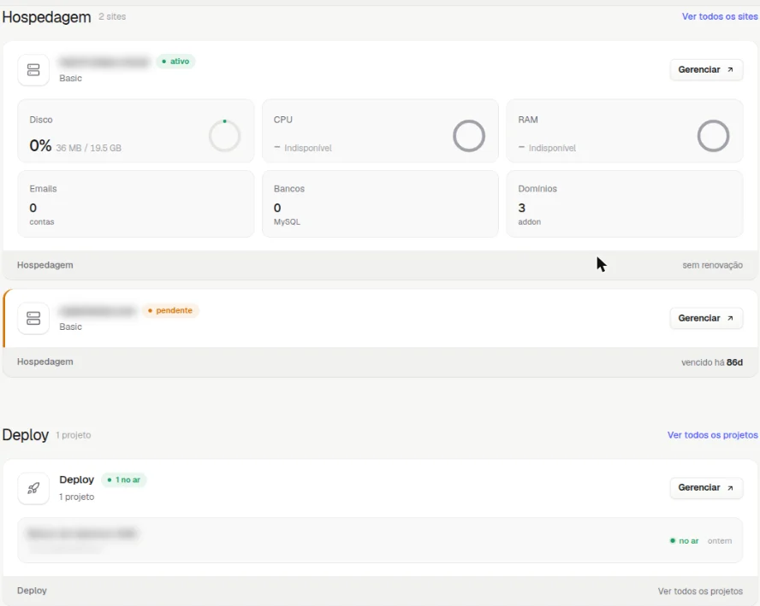Open Gerenciar for the Deploy project
760x606 pixels.
pyautogui.click(x=706, y=487)
